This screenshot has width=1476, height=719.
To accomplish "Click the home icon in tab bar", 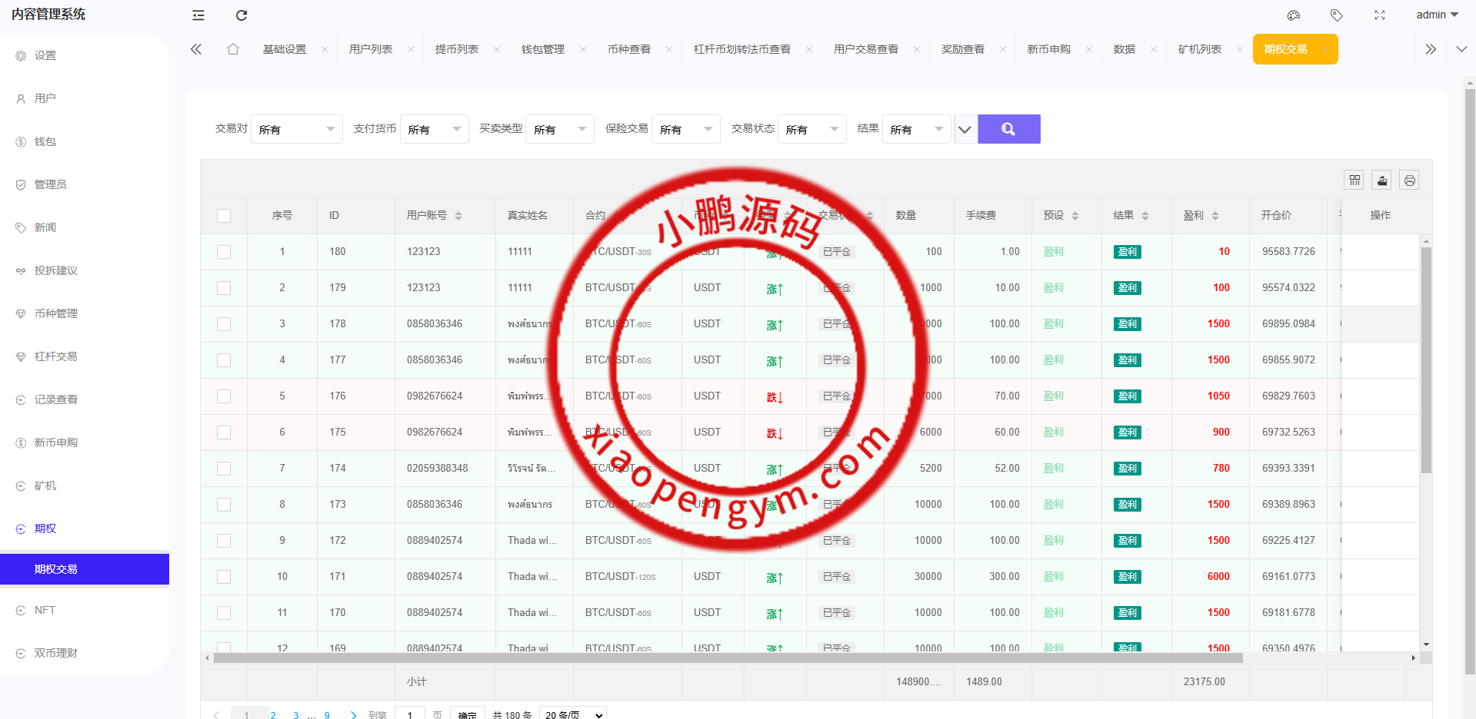I will (233, 48).
